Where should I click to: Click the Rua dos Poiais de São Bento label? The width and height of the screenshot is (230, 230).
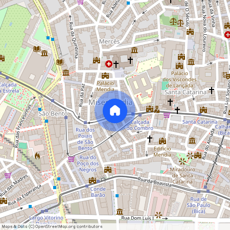point(85,139)
